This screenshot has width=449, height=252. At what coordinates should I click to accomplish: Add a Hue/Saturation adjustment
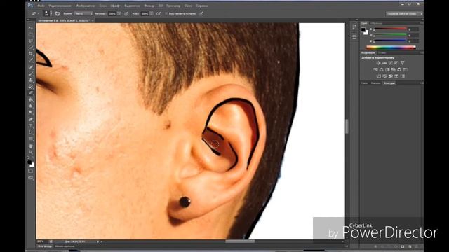click(x=375, y=70)
